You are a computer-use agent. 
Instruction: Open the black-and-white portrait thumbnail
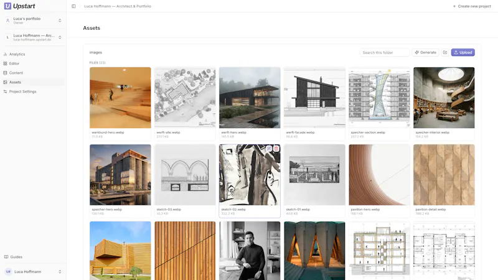250,251
